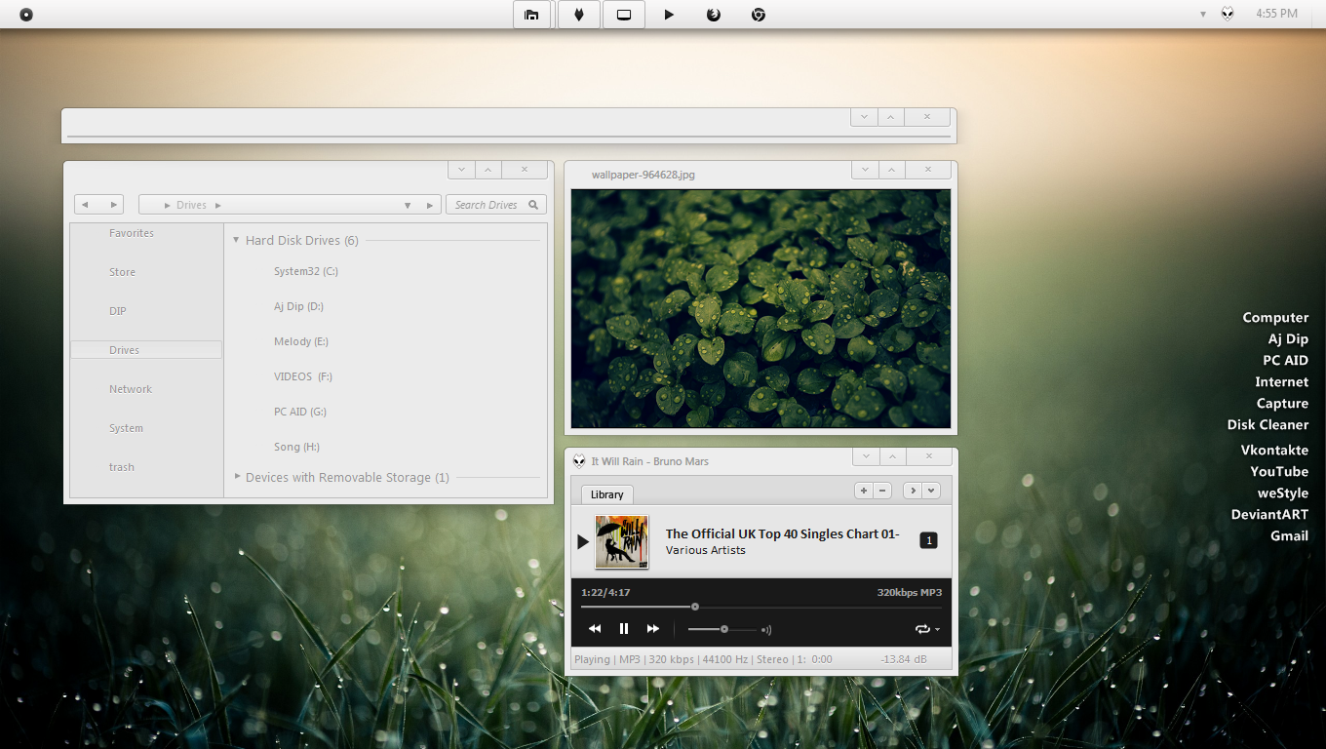Click album title UK Top 40 Singles
This screenshot has width=1326, height=749.
[x=782, y=533]
